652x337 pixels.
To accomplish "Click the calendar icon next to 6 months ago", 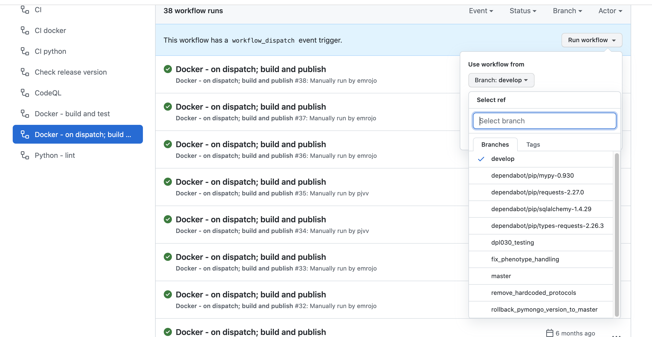I will point(550,333).
